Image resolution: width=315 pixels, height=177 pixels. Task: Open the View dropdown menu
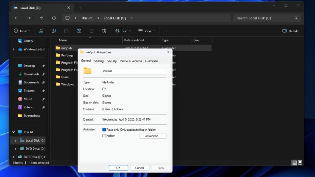coord(147,31)
